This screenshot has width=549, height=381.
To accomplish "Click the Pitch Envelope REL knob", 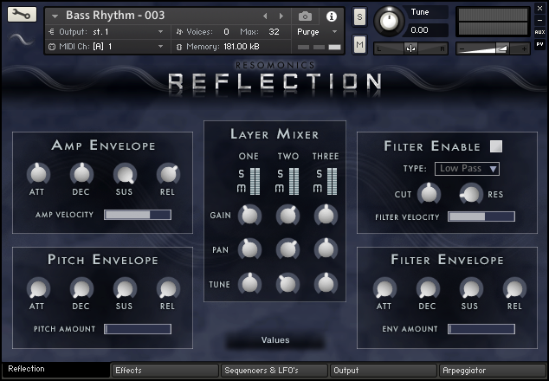I will click(x=168, y=289).
